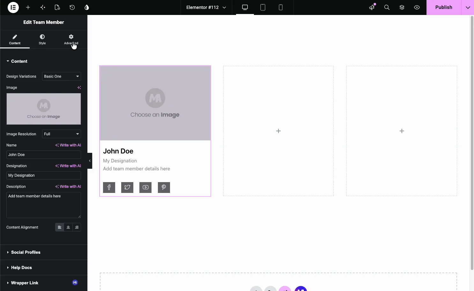The width and height of the screenshot is (474, 291).
Task: Switch to Desktop responsive view
Action: tap(245, 7)
